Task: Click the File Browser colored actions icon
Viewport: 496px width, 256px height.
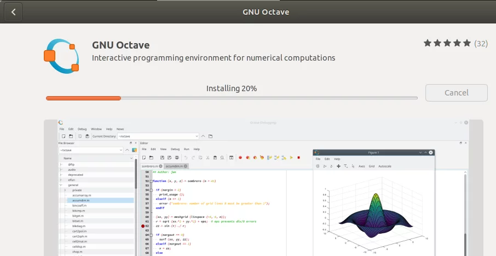Action: click(x=135, y=151)
